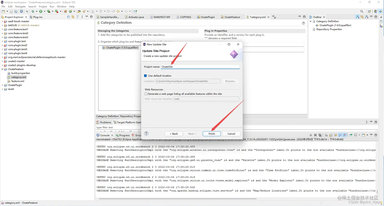Viewport: 384px width, 206px height.
Task: Expand the osate2-master project node
Action: point(2,61)
